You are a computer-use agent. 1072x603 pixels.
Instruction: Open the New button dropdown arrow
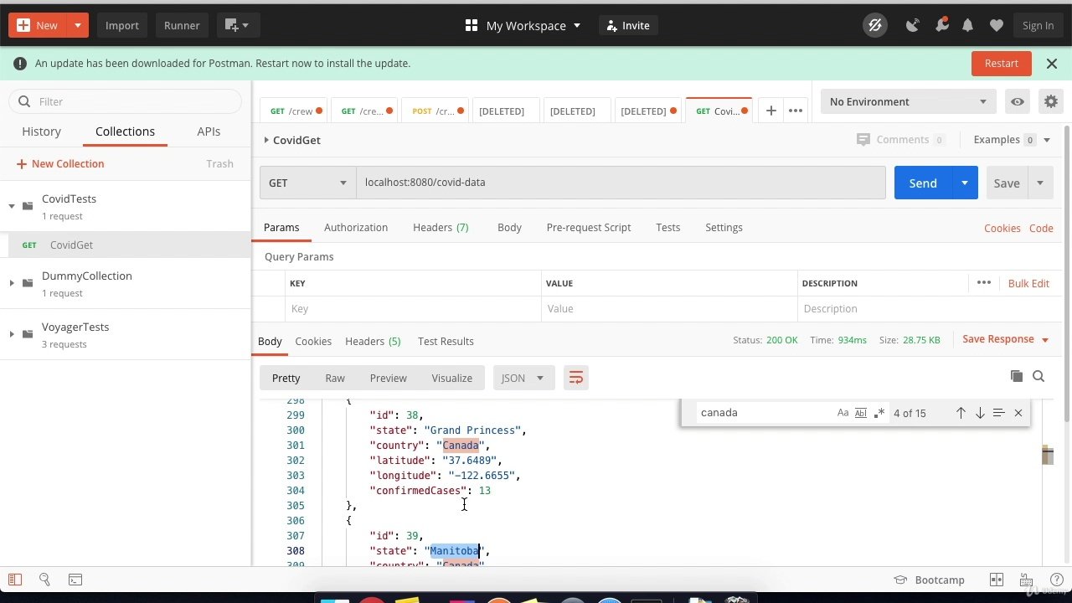[77, 25]
